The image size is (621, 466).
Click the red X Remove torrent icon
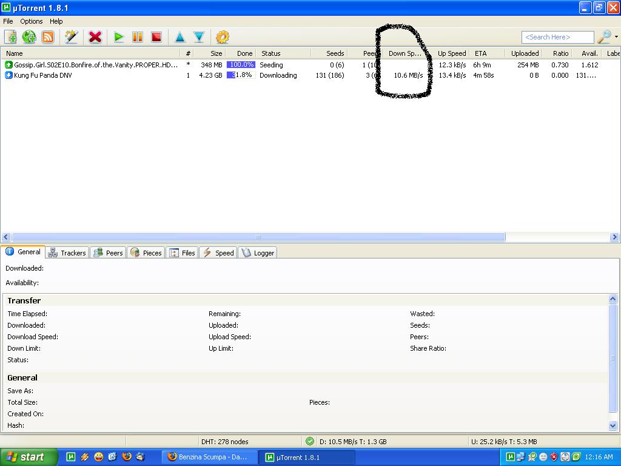pyautogui.click(x=95, y=37)
